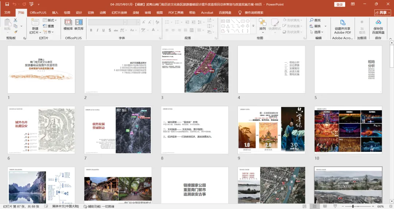Click the Cut scissors icon
The height and width of the screenshot is (209, 394).
[x=16, y=20]
